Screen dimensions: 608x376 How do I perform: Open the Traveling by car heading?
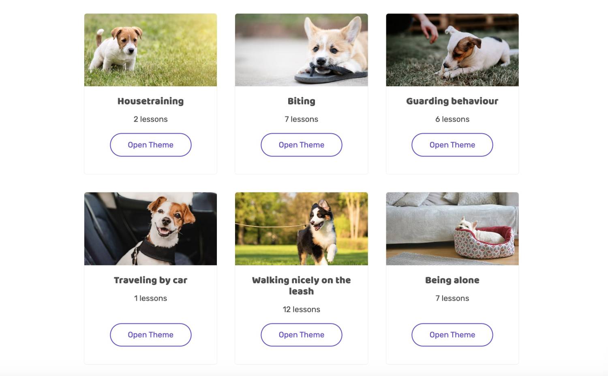point(150,280)
